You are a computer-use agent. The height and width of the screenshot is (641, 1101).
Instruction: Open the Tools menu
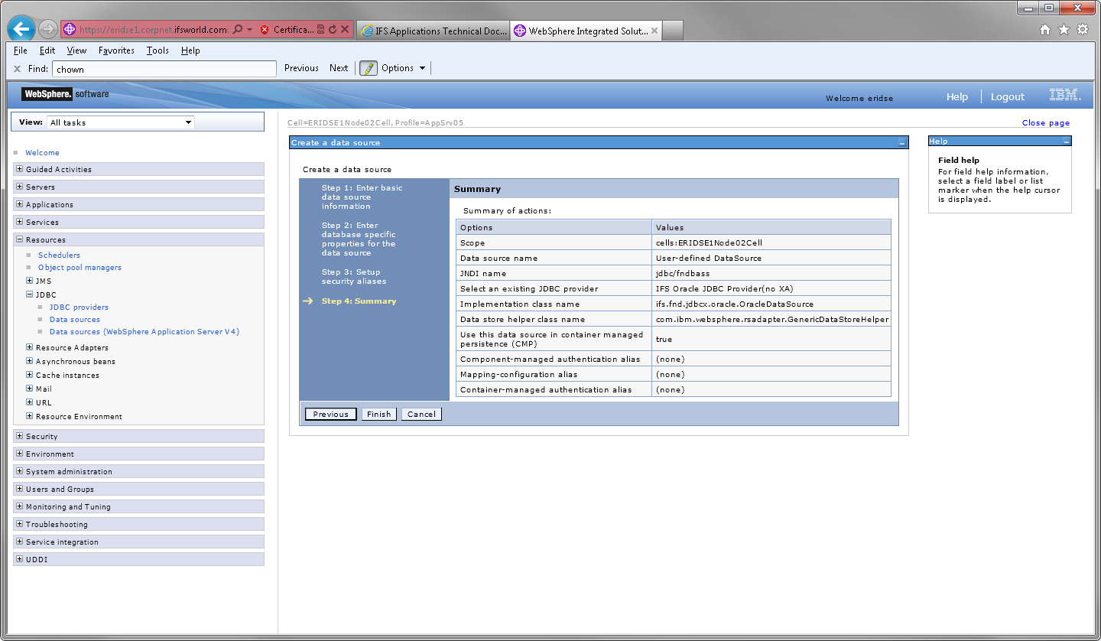(158, 50)
